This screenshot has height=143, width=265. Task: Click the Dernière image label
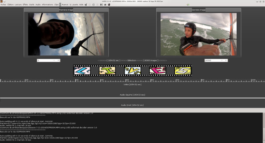point(199,10)
